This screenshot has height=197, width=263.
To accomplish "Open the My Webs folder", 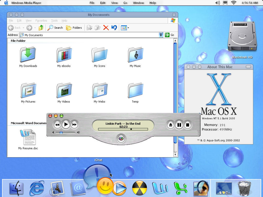I will coord(100,91).
